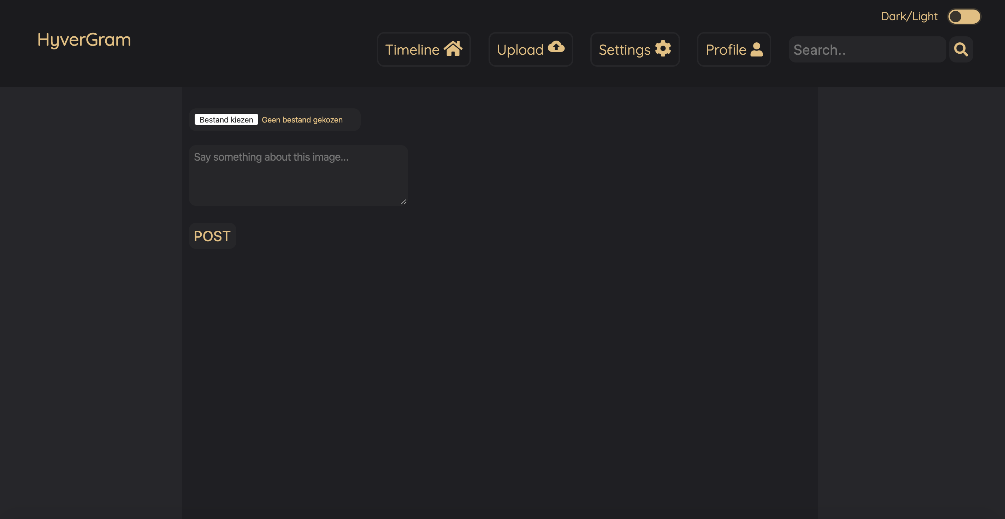The height and width of the screenshot is (519, 1005).
Task: Click the Bestand kiezen file button
Action: coord(226,120)
